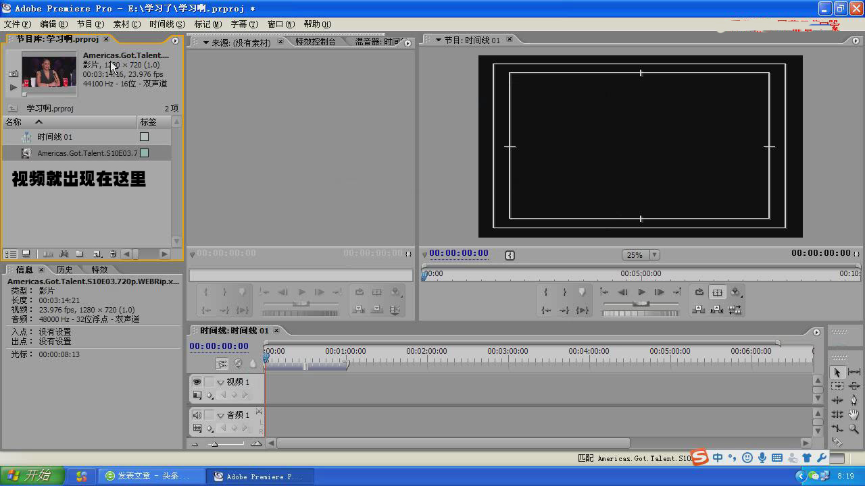Click label color box for 时间线 01
Screen dimensions: 865x486
click(x=144, y=136)
